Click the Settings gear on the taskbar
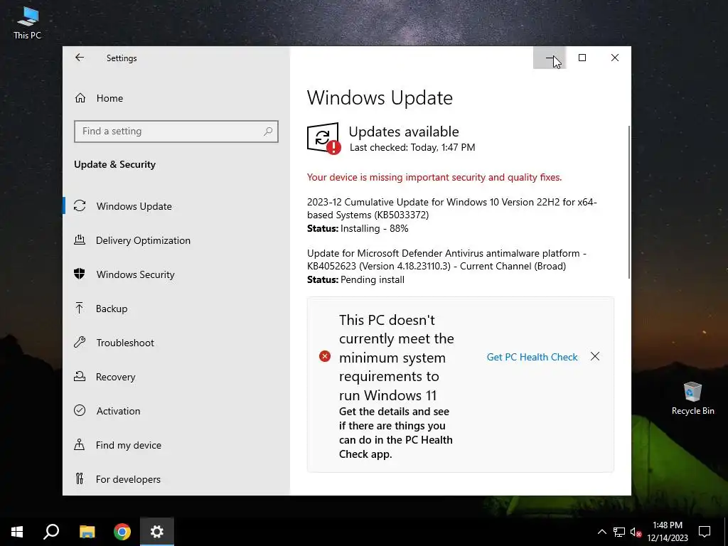The image size is (728, 546). click(x=157, y=532)
